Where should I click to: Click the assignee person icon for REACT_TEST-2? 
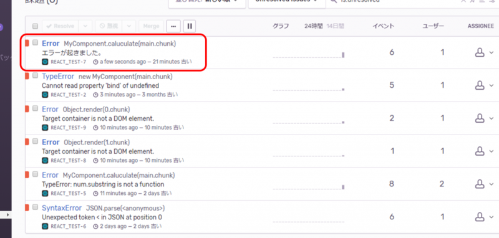(x=480, y=85)
